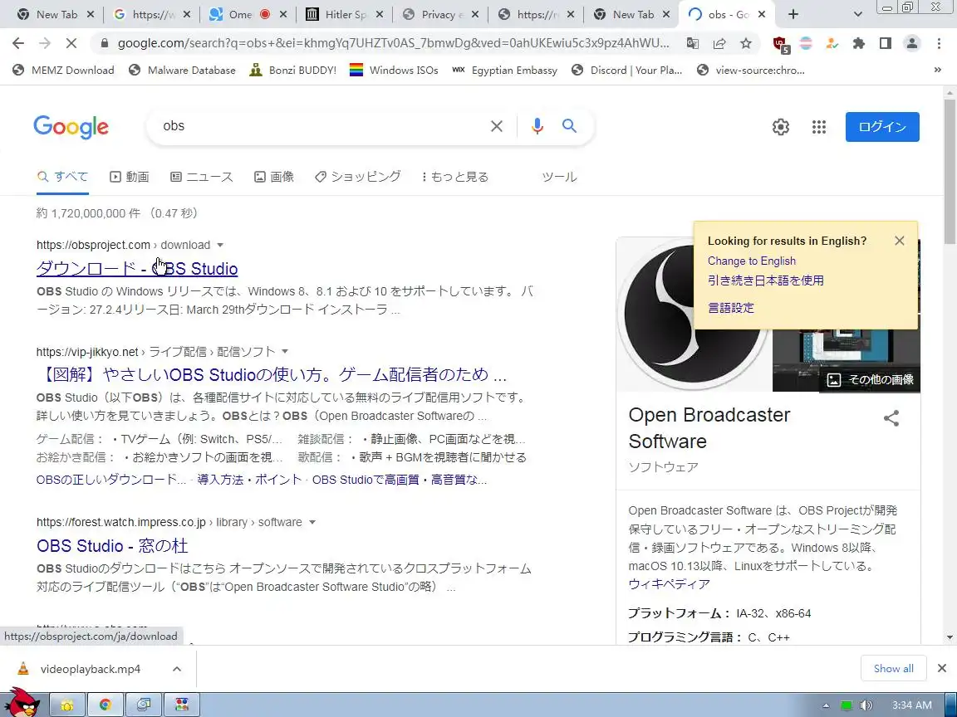
Task: Open the translate page icon
Action: coord(693,43)
